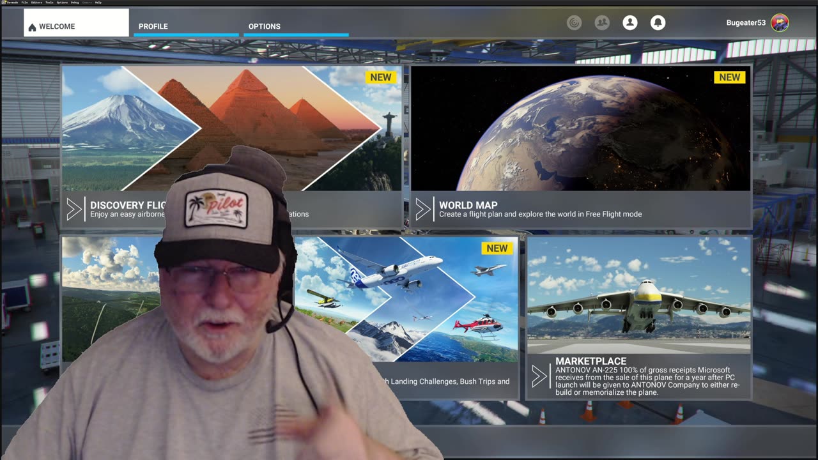The image size is (818, 460).
Task: Click the chevron arrow beside World Map
Action: point(422,210)
